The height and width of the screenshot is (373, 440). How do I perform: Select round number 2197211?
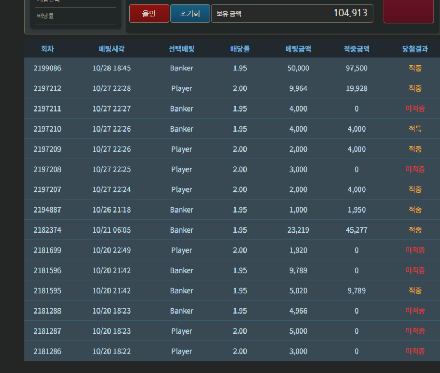click(x=47, y=108)
